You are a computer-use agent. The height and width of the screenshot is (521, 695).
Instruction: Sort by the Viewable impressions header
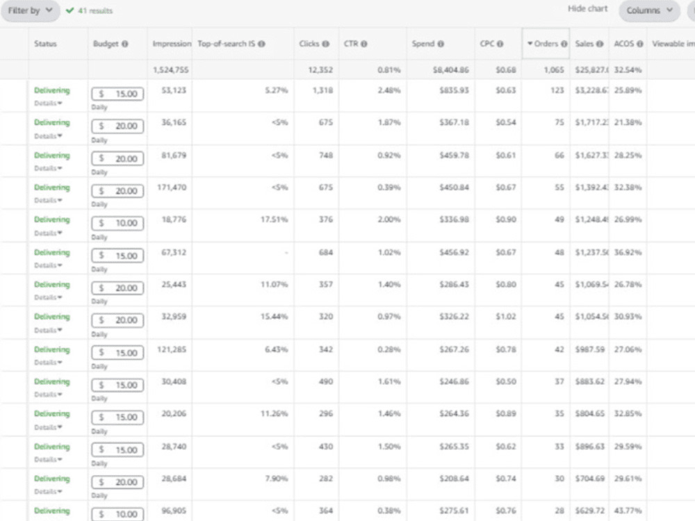tap(673, 44)
